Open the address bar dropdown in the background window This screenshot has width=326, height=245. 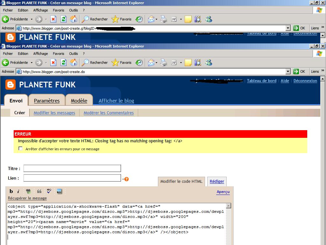pos(288,28)
